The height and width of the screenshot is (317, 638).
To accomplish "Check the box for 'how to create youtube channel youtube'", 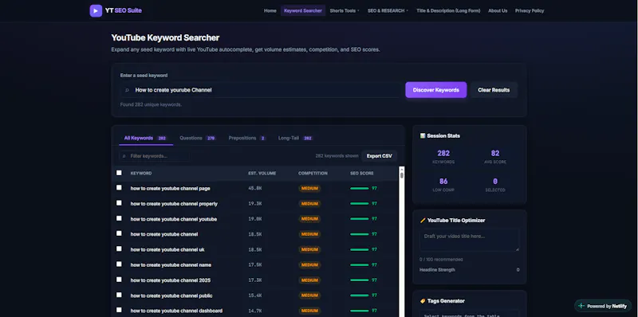I will tap(119, 218).
